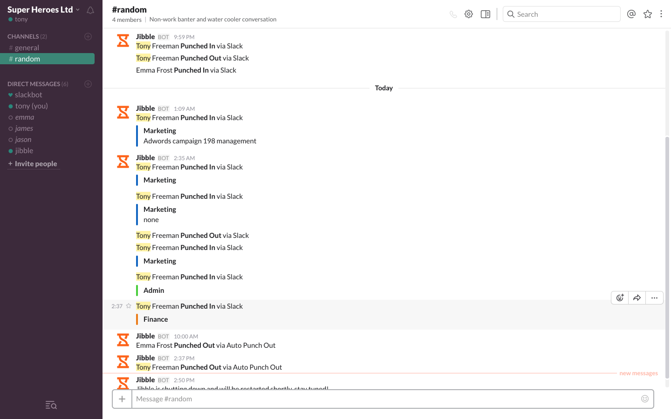Click the 'none' attachment text under Marketing
This screenshot has width=671, height=419.
pyautogui.click(x=151, y=220)
